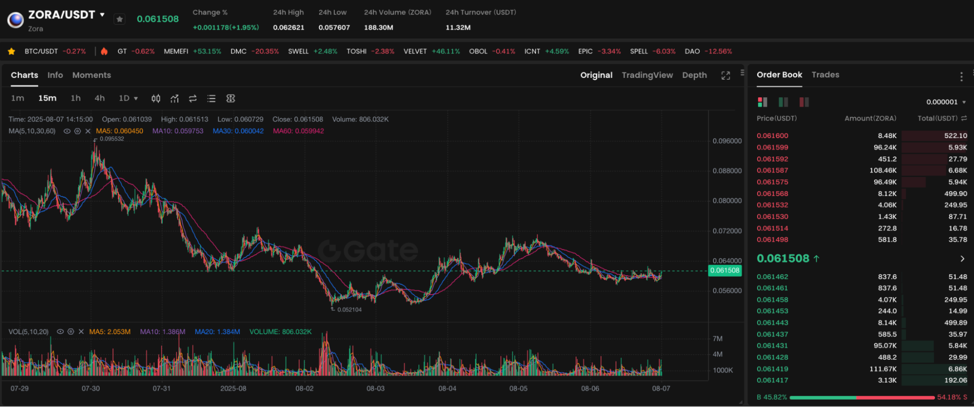
Task: Open BTC/USDT from the ticker bar
Action: coord(55,52)
